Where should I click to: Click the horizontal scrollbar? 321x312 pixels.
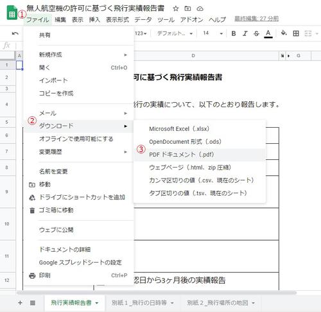coord(157,293)
